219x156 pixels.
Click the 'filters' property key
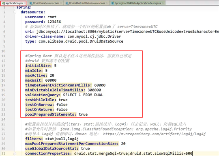click(x=34, y=139)
